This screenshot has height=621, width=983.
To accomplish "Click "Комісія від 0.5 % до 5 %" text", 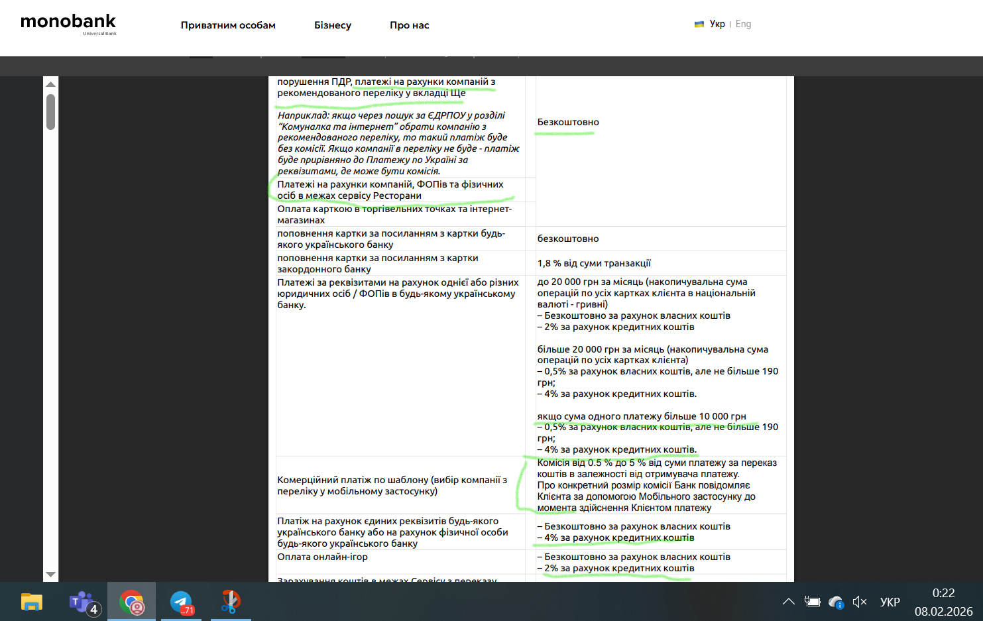I will [x=657, y=463].
